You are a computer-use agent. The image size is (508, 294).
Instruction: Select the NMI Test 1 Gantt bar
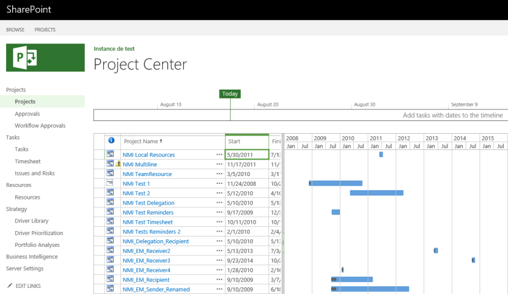click(x=336, y=183)
